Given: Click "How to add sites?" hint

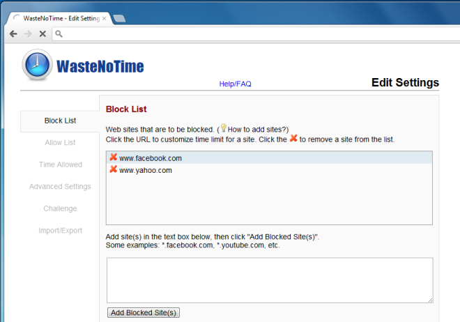Looking at the screenshot, I should [257, 130].
